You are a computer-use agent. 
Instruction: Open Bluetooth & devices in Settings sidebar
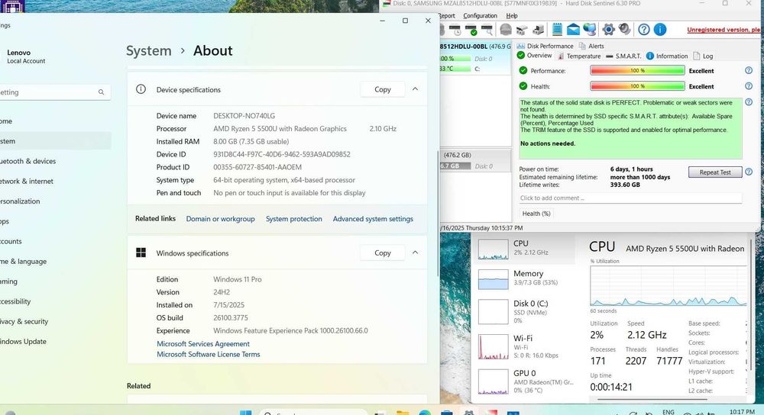pyautogui.click(x=28, y=161)
